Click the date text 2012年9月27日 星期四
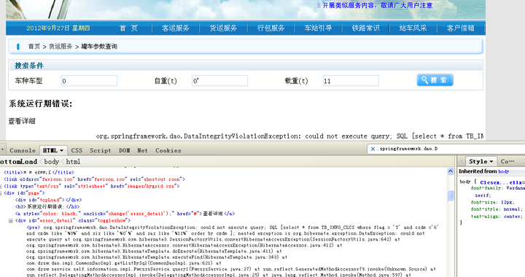Viewport: 525px width, 277px height. click(x=58, y=28)
